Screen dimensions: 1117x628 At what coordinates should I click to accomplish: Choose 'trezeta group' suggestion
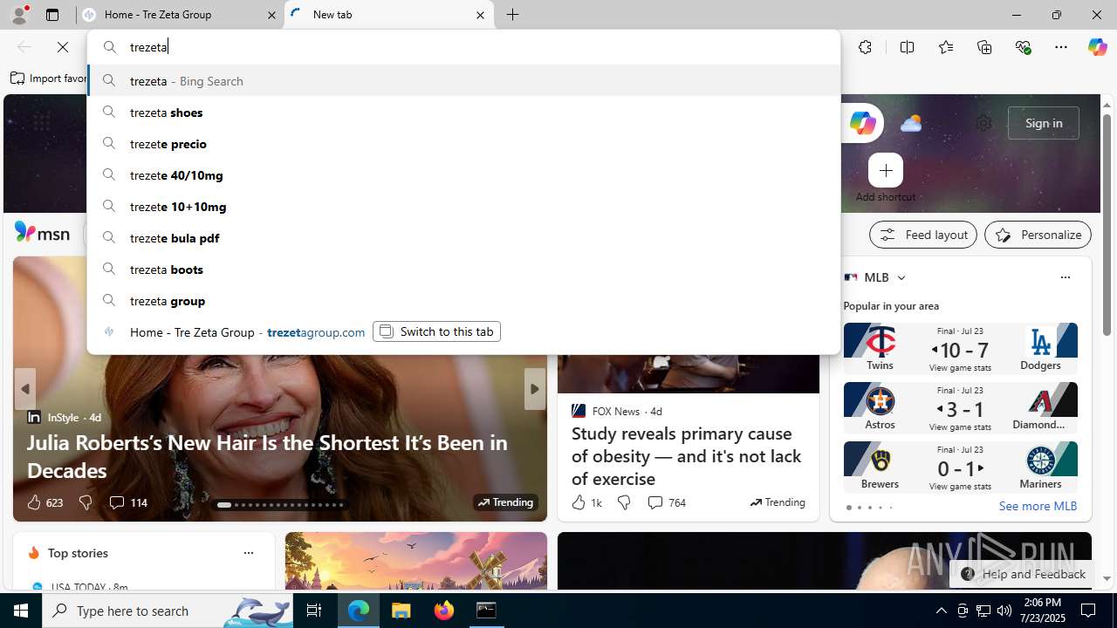[464, 301]
